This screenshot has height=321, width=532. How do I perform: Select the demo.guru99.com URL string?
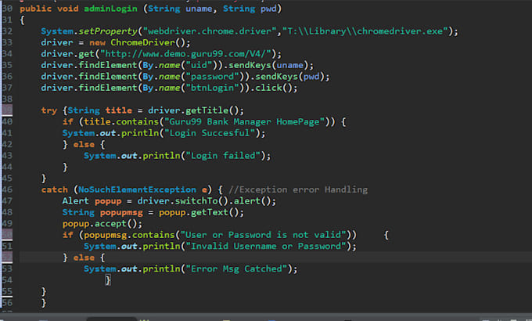pyautogui.click(x=185, y=54)
